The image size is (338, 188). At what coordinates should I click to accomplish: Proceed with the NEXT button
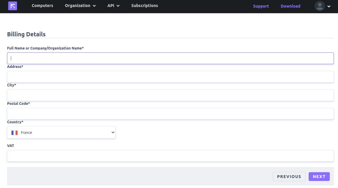coord(319,177)
